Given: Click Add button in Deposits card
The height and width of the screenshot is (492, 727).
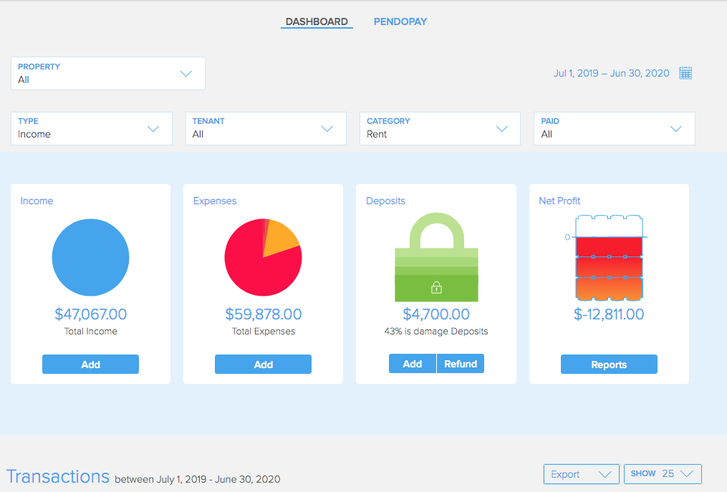Looking at the screenshot, I should [412, 364].
